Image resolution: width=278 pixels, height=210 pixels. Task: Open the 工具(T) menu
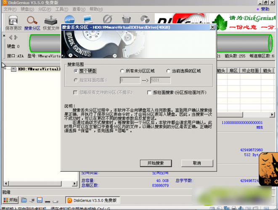click(x=62, y=9)
